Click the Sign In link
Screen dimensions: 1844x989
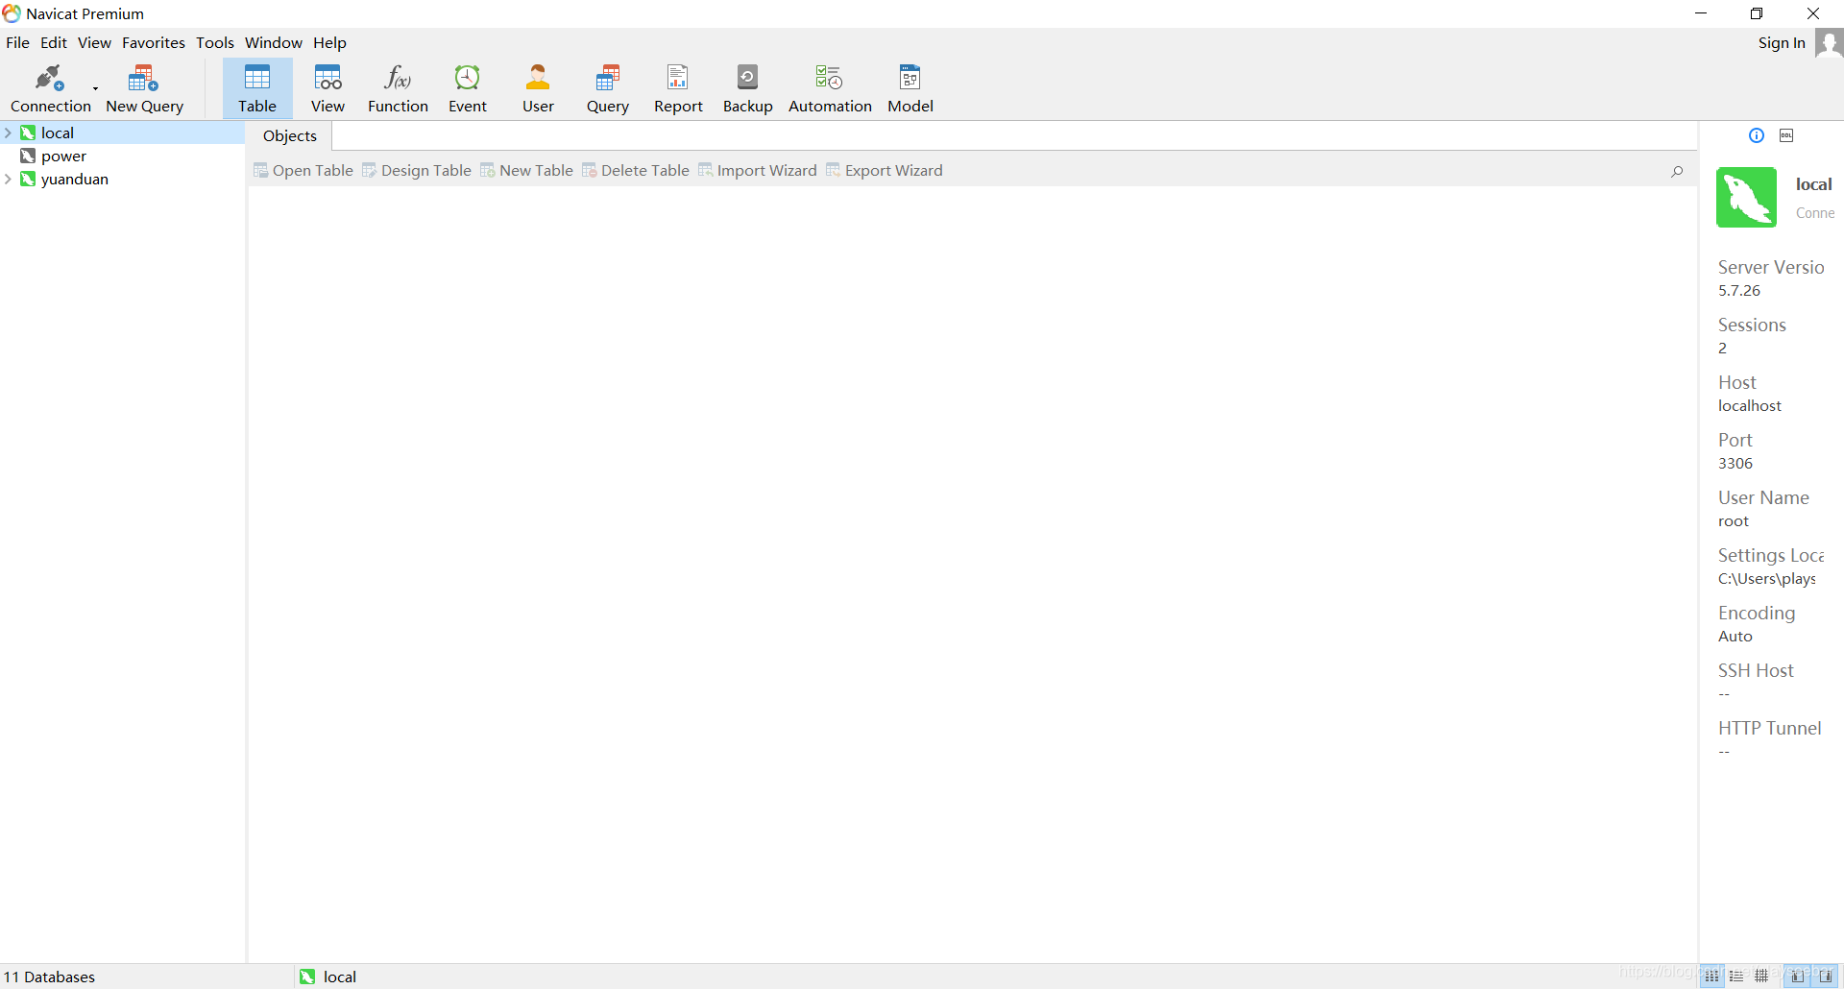click(1782, 42)
